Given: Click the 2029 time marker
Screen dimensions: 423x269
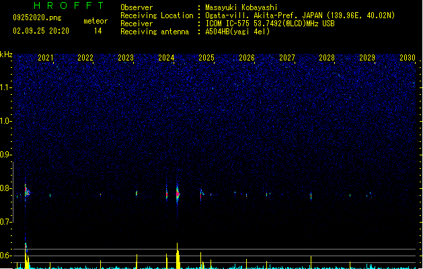Looking at the screenshot, I should (x=367, y=58).
